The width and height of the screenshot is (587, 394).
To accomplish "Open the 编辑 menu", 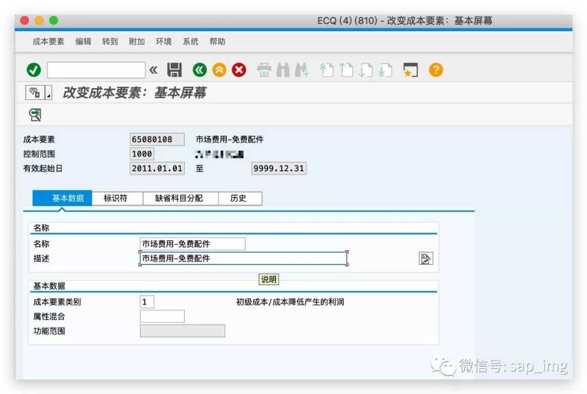I will point(83,41).
